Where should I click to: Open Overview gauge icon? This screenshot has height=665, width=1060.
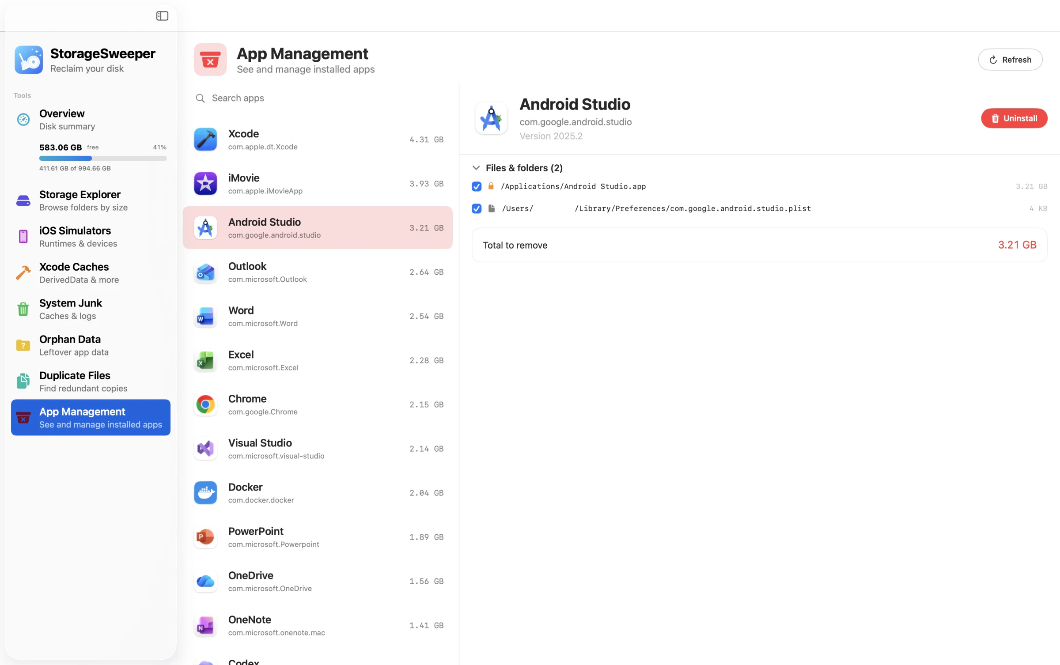23,119
